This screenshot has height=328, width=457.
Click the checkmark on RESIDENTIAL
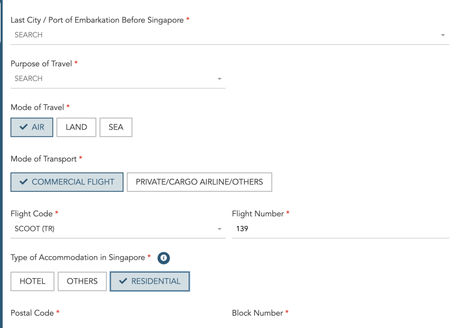pyautogui.click(x=123, y=281)
